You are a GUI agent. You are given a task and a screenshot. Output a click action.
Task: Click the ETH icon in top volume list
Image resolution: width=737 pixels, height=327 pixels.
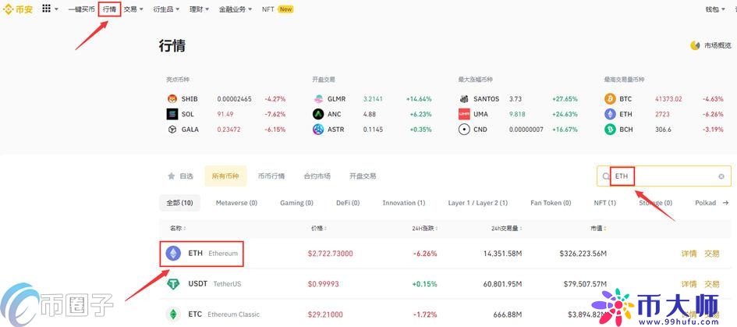[610, 114]
